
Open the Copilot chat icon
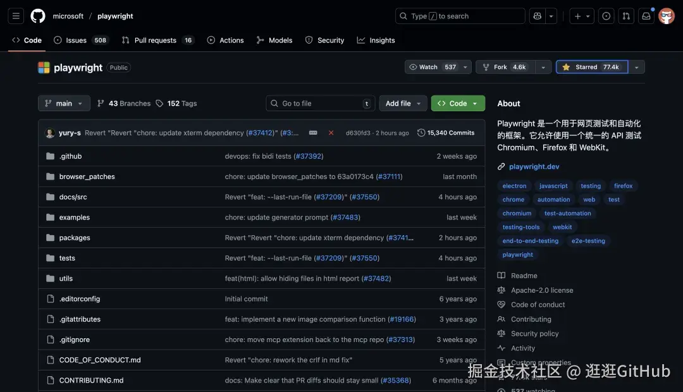coord(538,16)
